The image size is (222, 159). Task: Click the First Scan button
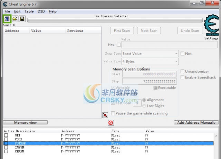pyautogui.click(x=122, y=31)
